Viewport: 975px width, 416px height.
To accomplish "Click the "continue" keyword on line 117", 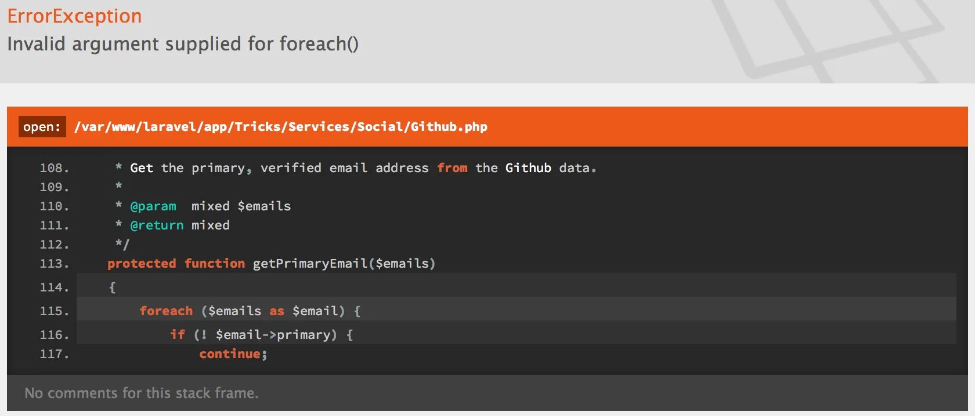I will 230,354.
